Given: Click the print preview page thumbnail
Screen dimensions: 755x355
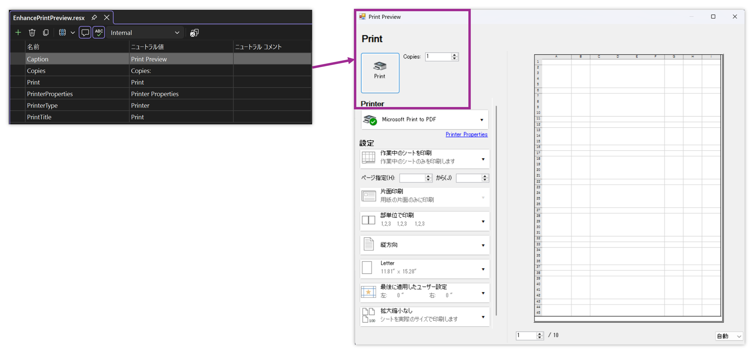Looking at the screenshot, I should (x=629, y=188).
